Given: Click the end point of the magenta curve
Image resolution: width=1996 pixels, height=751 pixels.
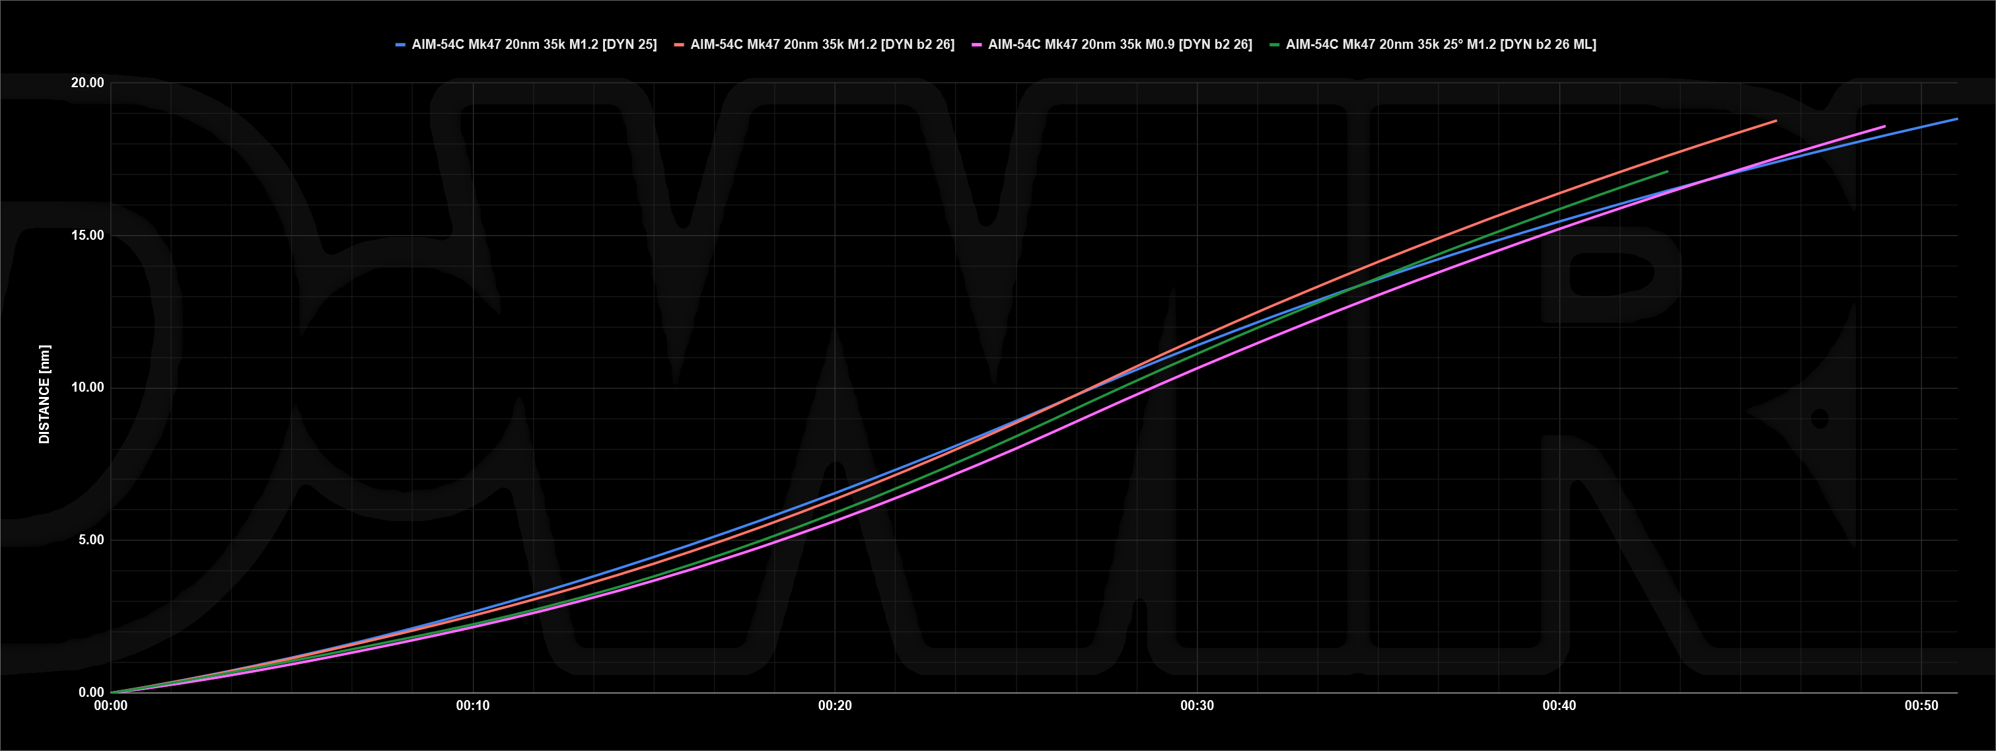Looking at the screenshot, I should pyautogui.click(x=1884, y=125).
